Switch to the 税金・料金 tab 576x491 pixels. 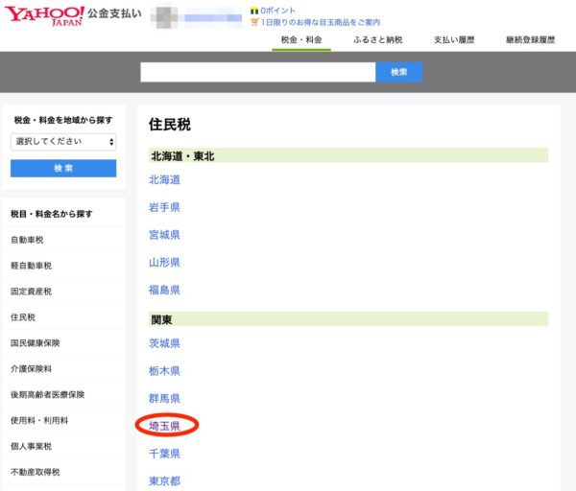click(300, 40)
